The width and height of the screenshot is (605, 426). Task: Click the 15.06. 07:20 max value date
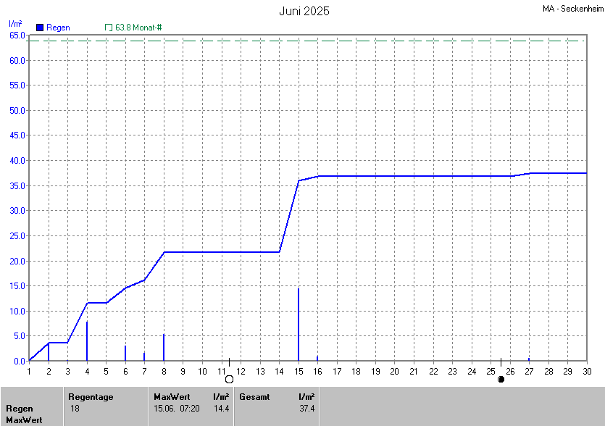point(177,409)
